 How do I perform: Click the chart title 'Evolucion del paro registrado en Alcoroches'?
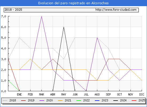coord(73,3)
